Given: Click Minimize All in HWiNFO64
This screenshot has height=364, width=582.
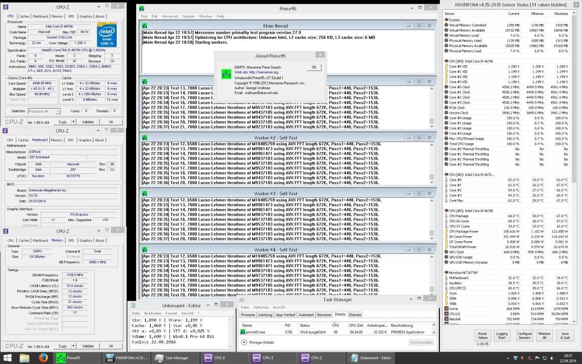Looking at the screenshot, I should click(544, 336).
